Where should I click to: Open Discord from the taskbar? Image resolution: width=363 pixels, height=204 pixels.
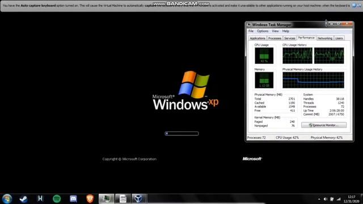pyautogui.click(x=73, y=199)
